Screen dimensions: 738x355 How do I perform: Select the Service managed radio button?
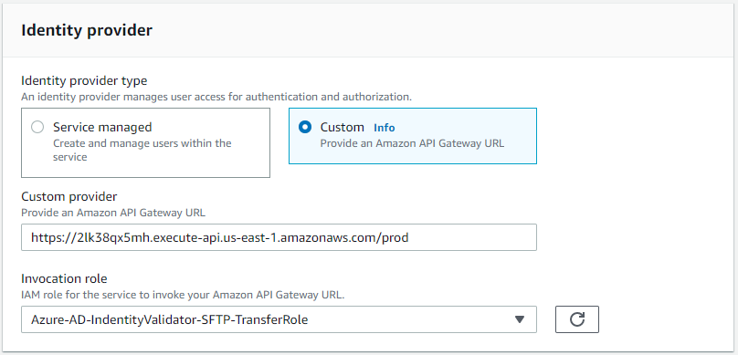37,128
